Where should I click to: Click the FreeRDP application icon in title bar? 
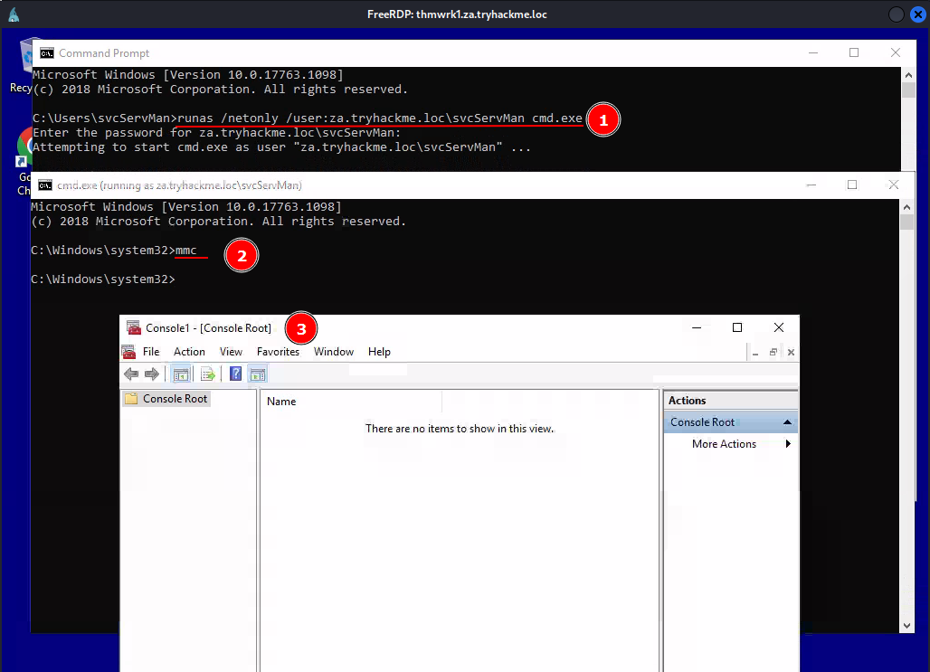click(x=14, y=14)
